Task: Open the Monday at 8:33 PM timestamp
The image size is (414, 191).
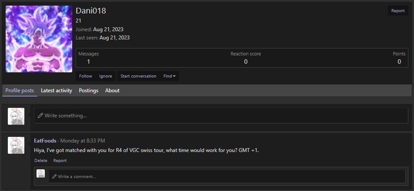Action: point(83,141)
